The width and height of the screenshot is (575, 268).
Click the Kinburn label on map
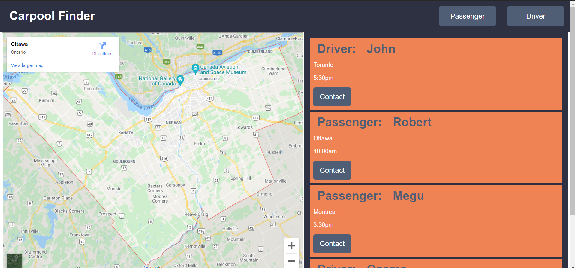[x=47, y=100]
